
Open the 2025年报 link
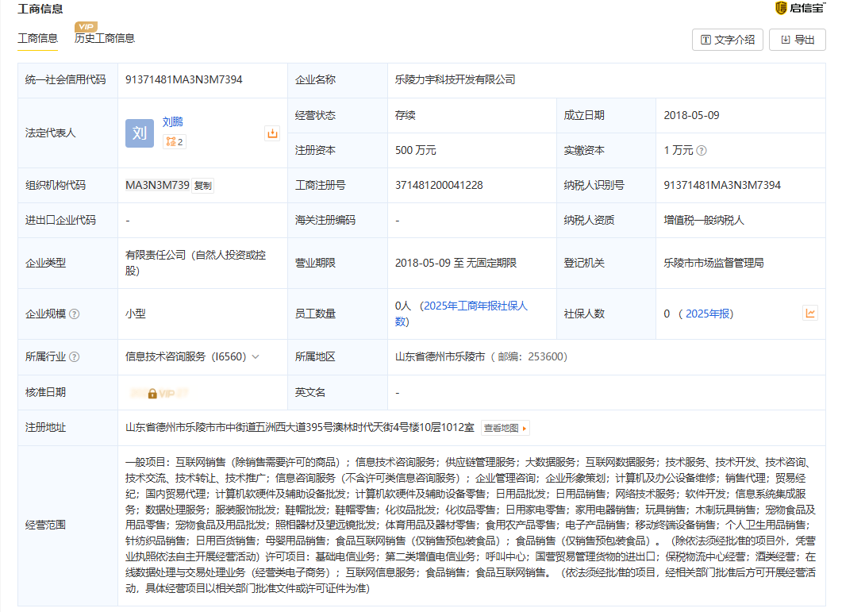click(708, 314)
